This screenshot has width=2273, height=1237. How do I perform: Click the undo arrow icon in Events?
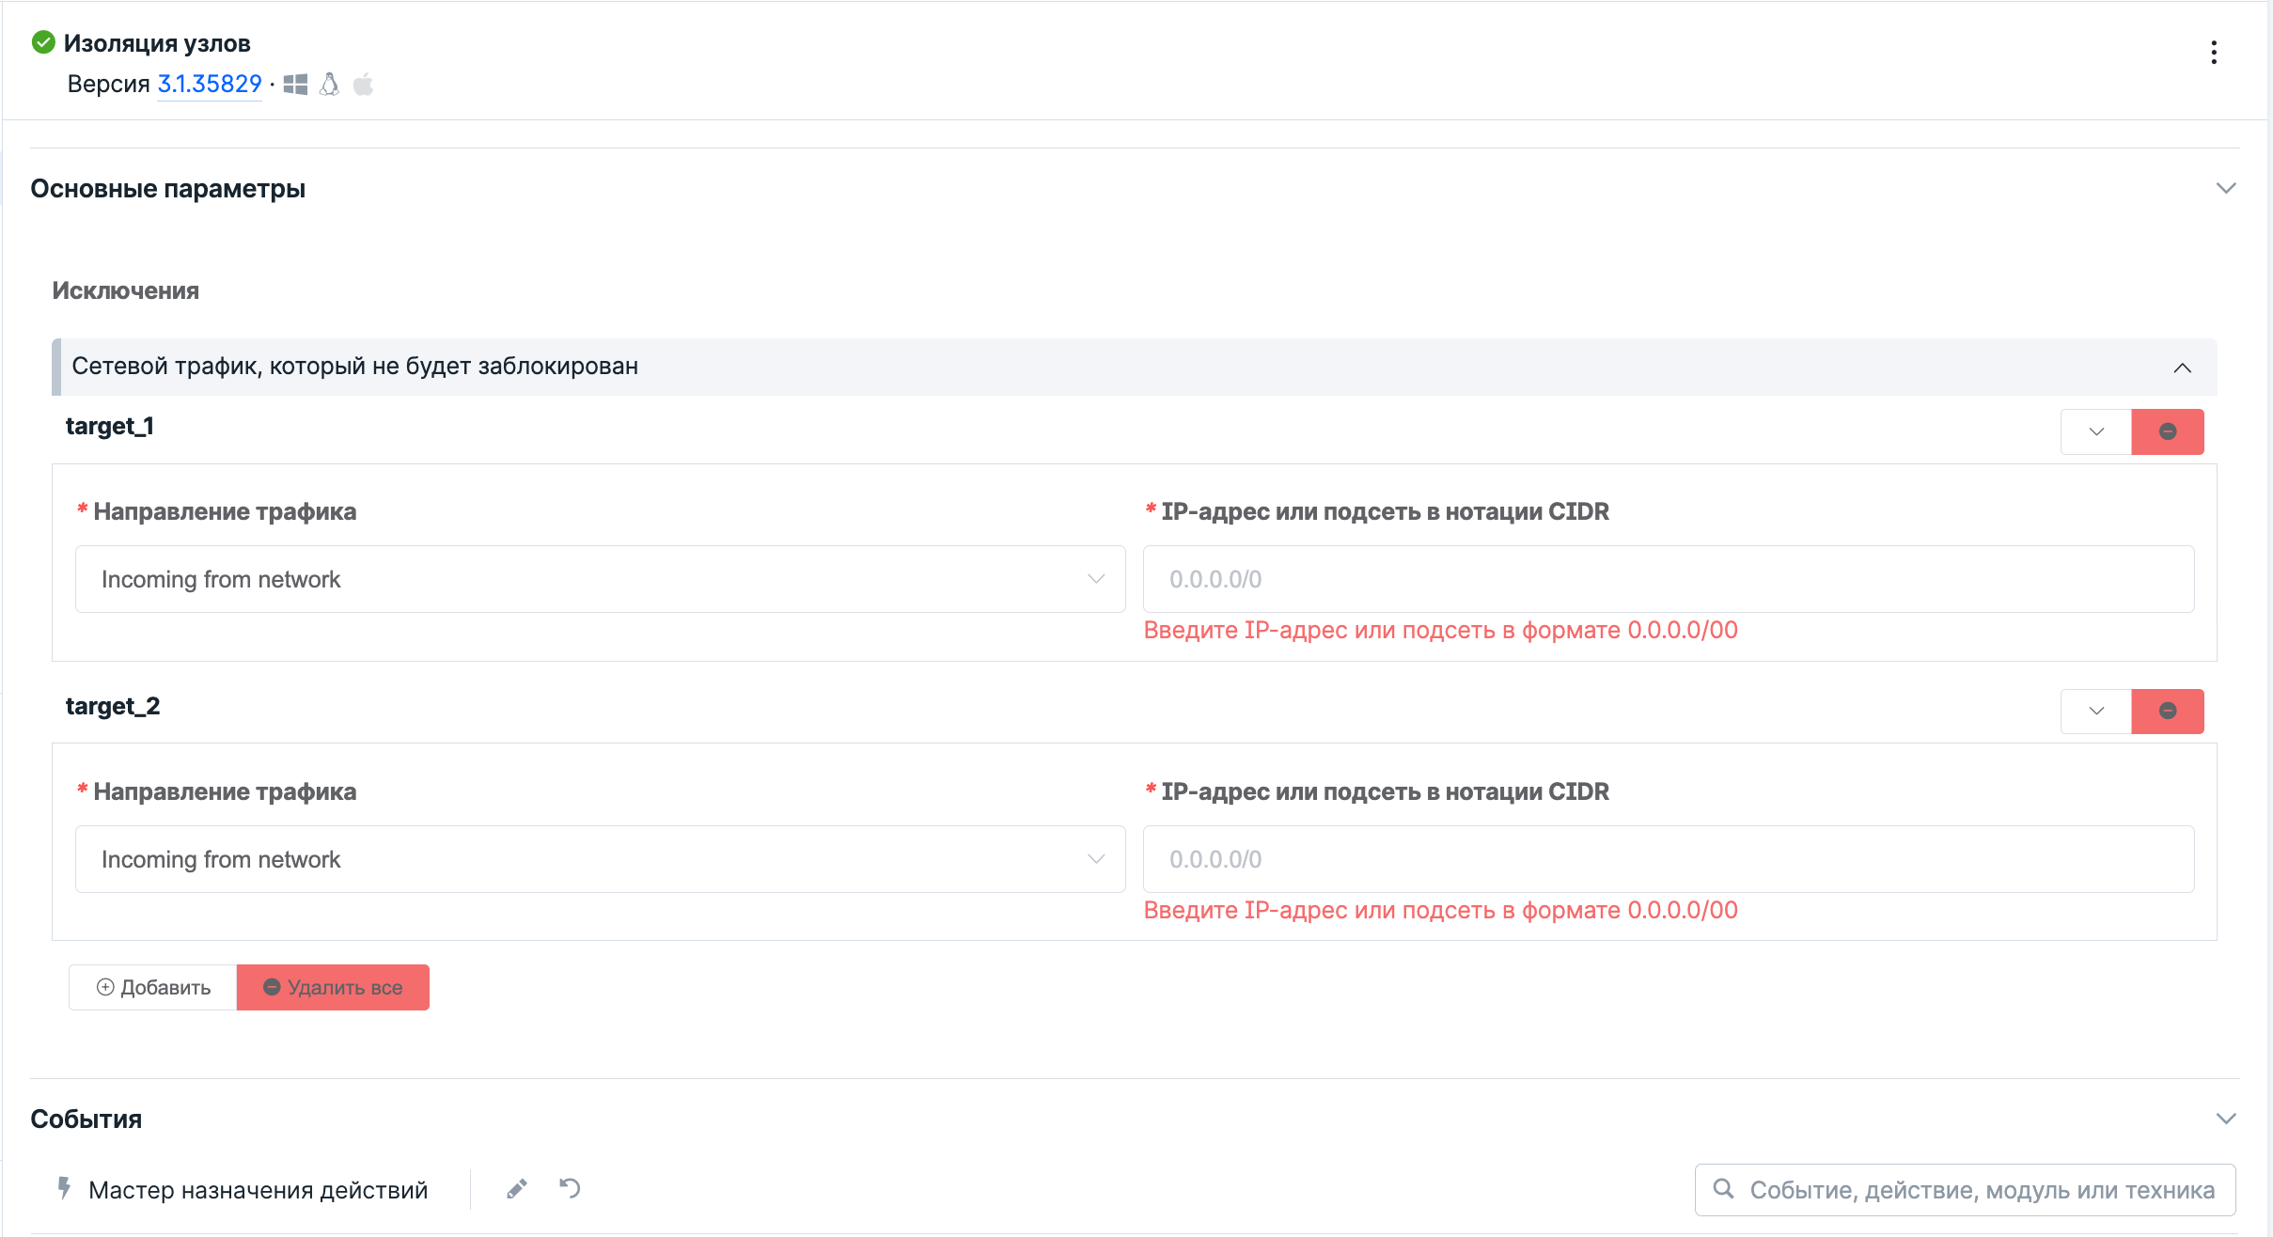(570, 1189)
